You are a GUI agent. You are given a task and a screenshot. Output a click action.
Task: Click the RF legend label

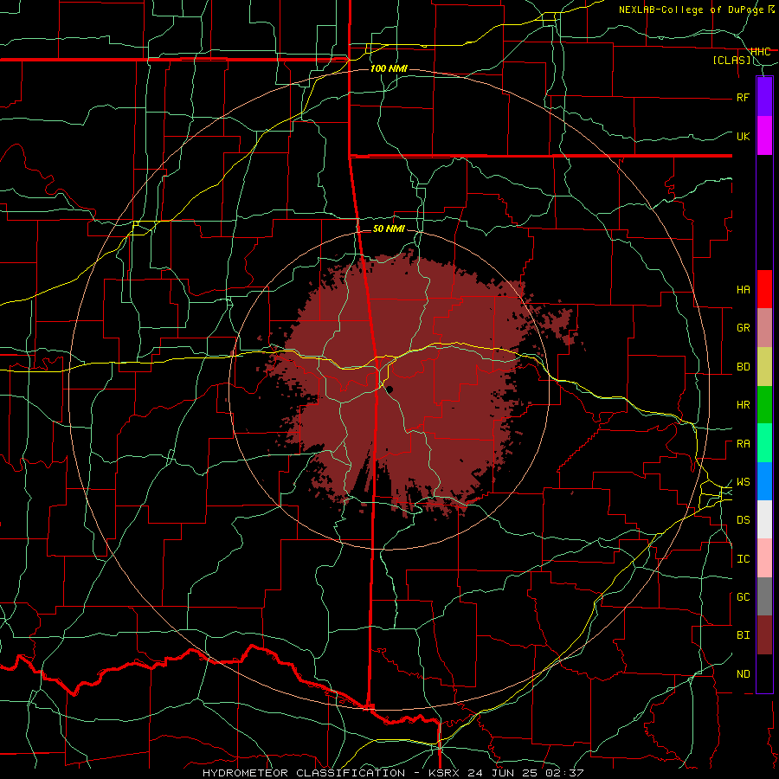click(743, 97)
